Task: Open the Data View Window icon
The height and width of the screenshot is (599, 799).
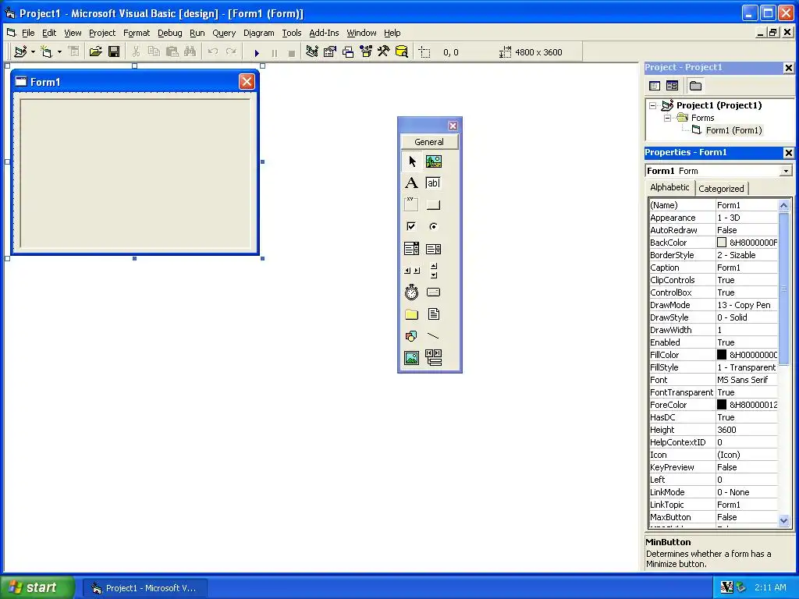Action: click(402, 51)
